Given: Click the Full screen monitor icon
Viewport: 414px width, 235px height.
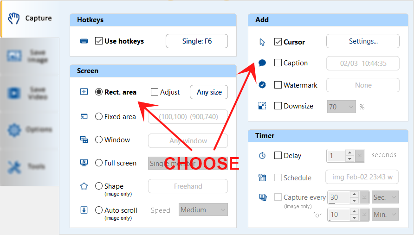Looking at the screenshot, I should (84, 163).
